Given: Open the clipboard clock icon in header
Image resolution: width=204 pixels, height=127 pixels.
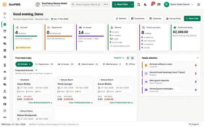Looking at the screenshot, I should pos(139,5).
